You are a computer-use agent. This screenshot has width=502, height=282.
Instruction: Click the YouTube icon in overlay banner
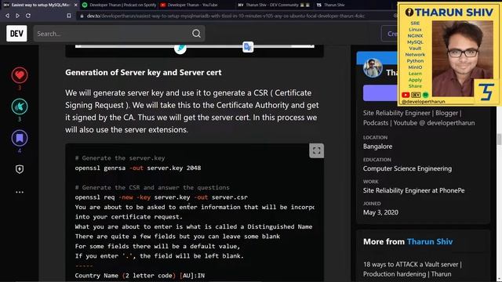[x=406, y=95]
